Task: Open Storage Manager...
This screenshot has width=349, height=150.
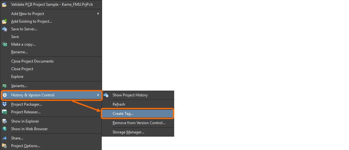Action: pos(138,132)
